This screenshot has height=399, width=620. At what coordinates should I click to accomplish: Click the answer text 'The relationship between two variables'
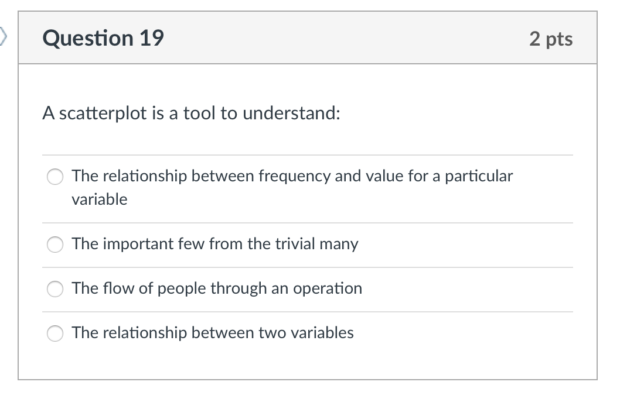[213, 333]
